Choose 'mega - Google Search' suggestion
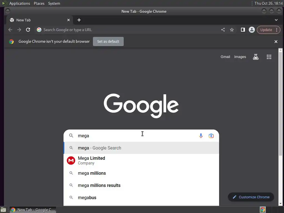 pos(141,148)
